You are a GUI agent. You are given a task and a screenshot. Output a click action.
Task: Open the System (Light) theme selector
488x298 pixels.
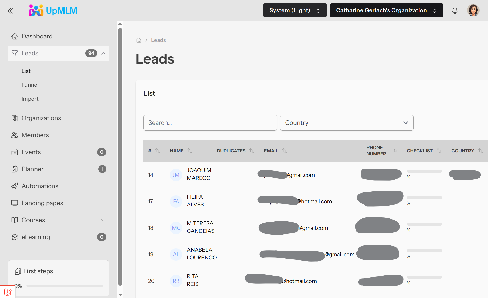click(295, 11)
